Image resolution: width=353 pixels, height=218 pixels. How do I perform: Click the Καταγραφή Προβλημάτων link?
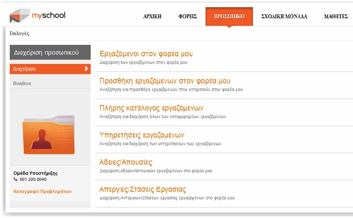pos(42,191)
